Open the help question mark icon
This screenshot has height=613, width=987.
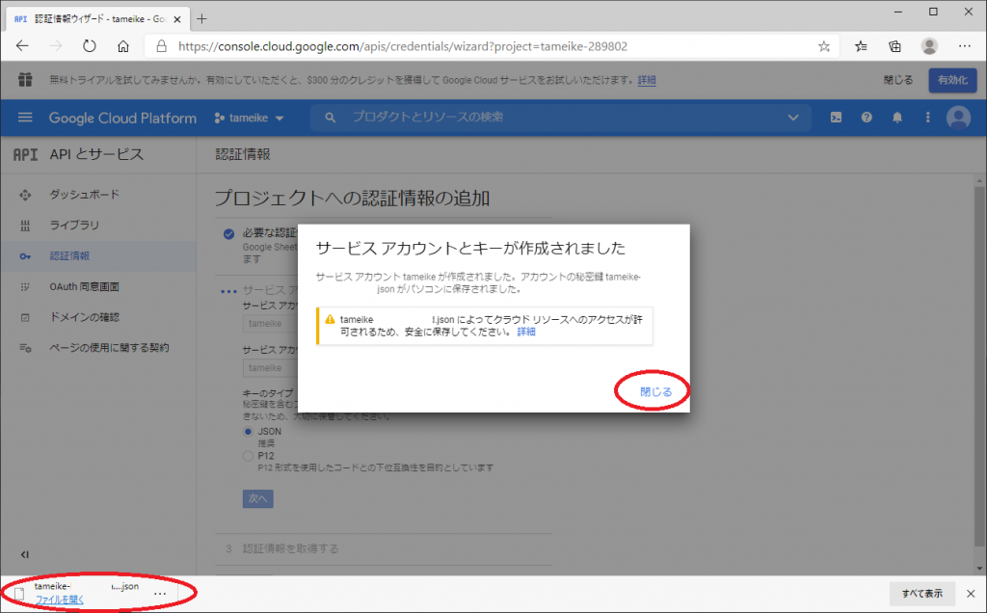coord(867,118)
